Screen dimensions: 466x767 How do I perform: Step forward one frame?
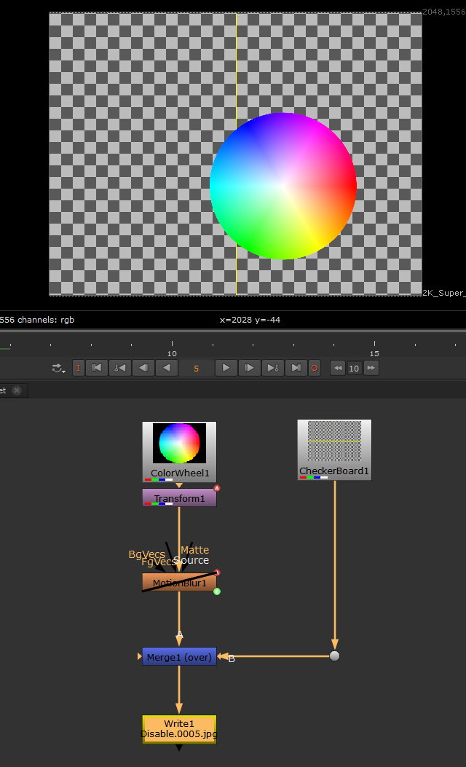click(249, 368)
